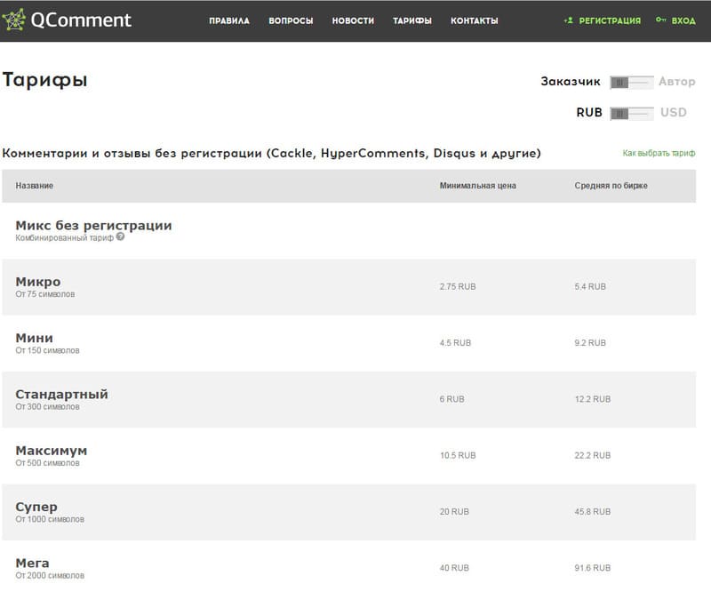This screenshot has height=600, width=711.
Task: Open the Контакты page
Action: point(474,20)
